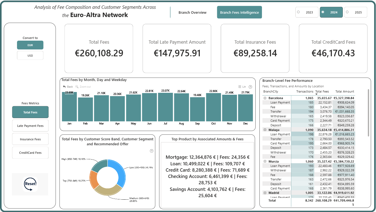
Task: Collapse the Malaga branch group
Action: pos(265,130)
